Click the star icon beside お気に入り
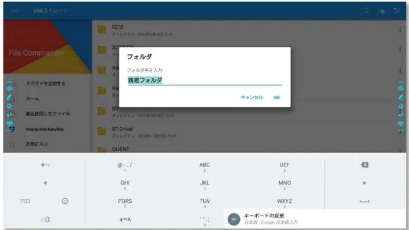This screenshot has height=230, width=409. (x=12, y=144)
